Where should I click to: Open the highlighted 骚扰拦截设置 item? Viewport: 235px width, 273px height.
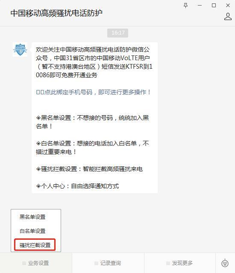(x=35, y=245)
